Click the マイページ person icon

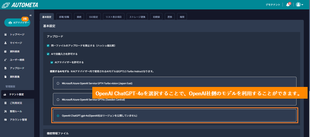(5, 43)
